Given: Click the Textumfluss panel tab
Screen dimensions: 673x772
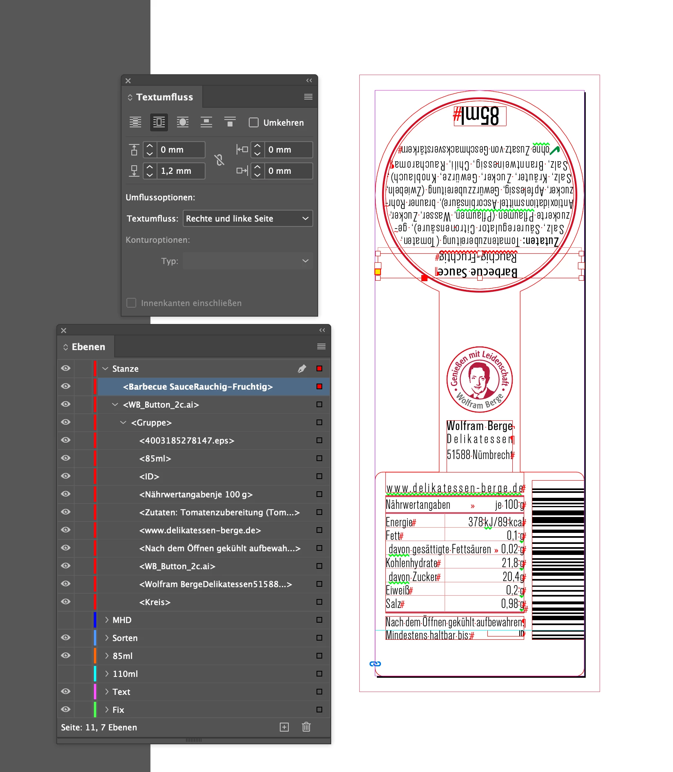Looking at the screenshot, I should [162, 97].
